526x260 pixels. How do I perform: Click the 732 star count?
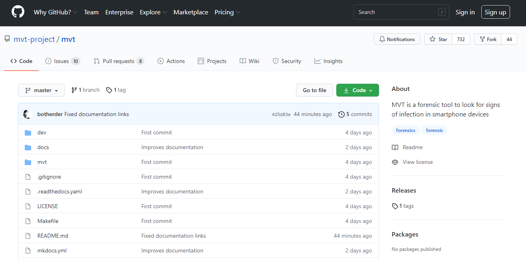461,39
